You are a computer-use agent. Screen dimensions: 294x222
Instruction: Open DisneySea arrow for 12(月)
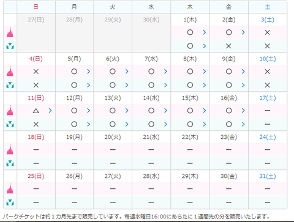88,124
